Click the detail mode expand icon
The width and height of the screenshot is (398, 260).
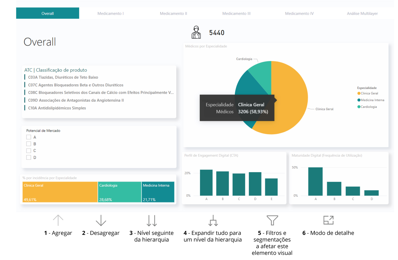(328, 220)
